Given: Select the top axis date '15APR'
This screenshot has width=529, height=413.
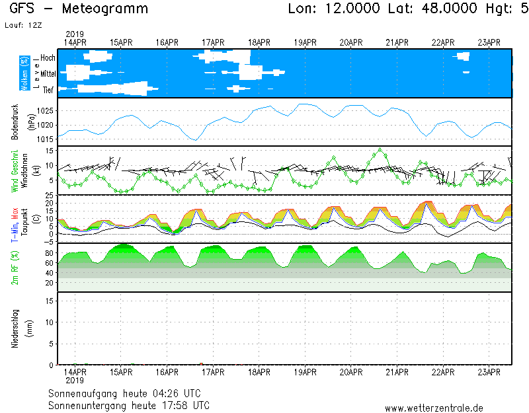Looking at the screenshot, I should coord(121,43).
